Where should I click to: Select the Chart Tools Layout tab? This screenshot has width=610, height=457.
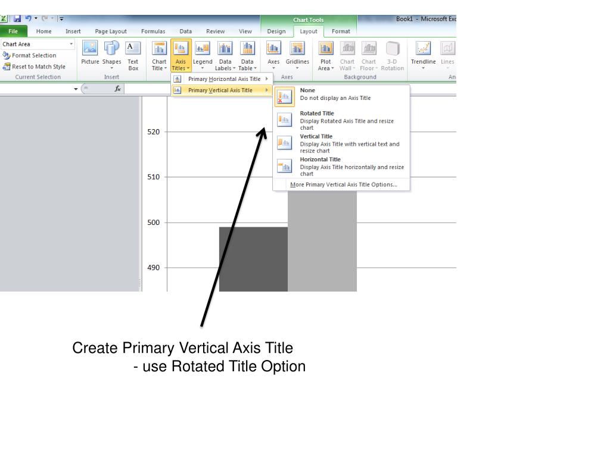tap(309, 31)
